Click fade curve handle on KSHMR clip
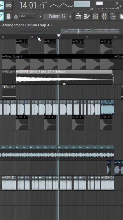Image resolution: width=123 pixels, height=220 pixels. [64, 84]
